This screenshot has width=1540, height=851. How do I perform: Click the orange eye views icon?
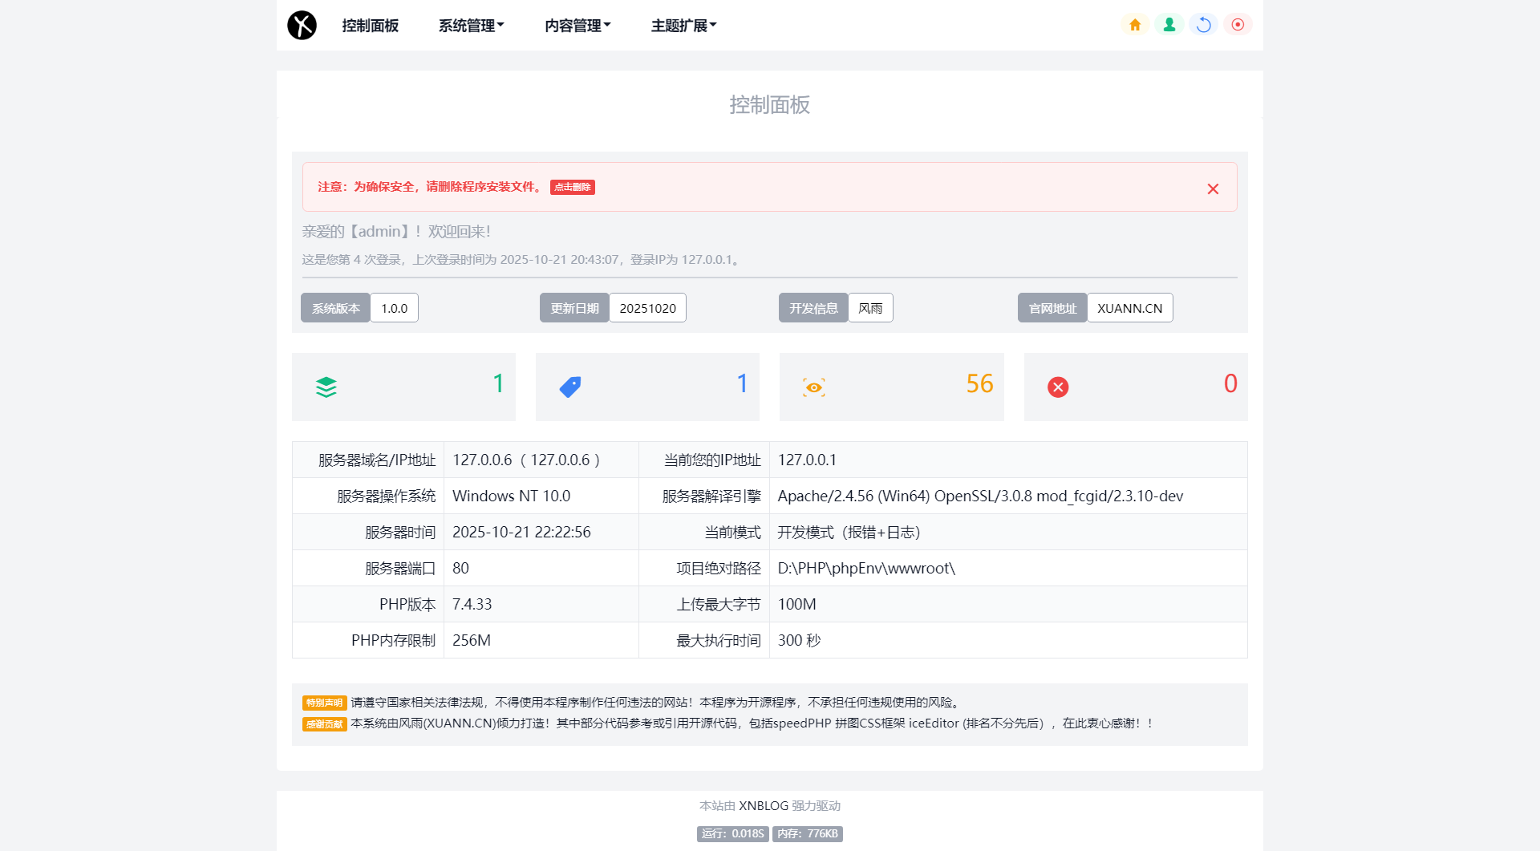point(814,387)
